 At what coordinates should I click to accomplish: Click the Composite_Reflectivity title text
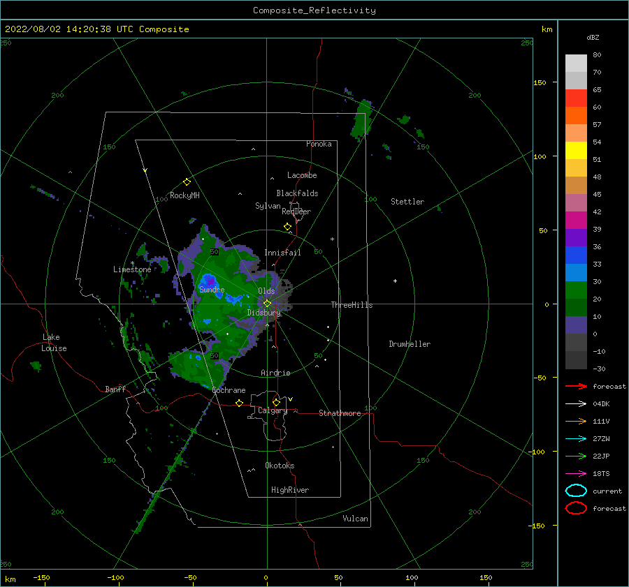pyautogui.click(x=314, y=10)
